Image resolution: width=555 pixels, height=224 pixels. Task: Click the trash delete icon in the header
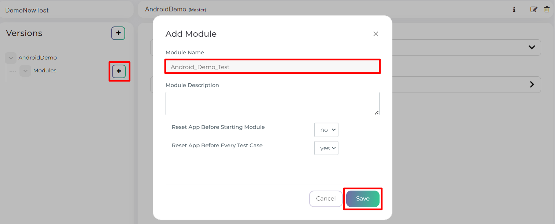(547, 10)
